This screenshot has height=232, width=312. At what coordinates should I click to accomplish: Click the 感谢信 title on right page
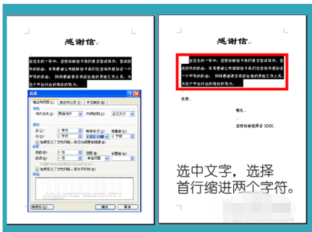(232, 41)
